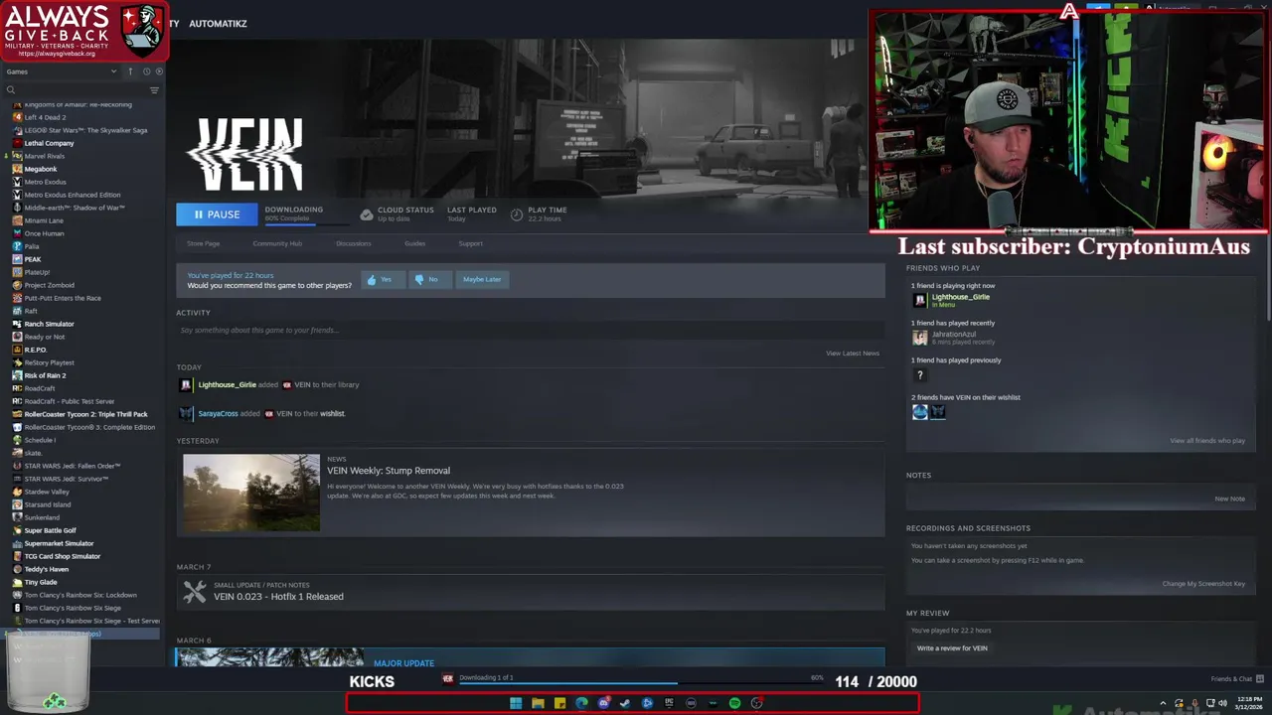Open File Explorer from taskbar

(x=538, y=703)
